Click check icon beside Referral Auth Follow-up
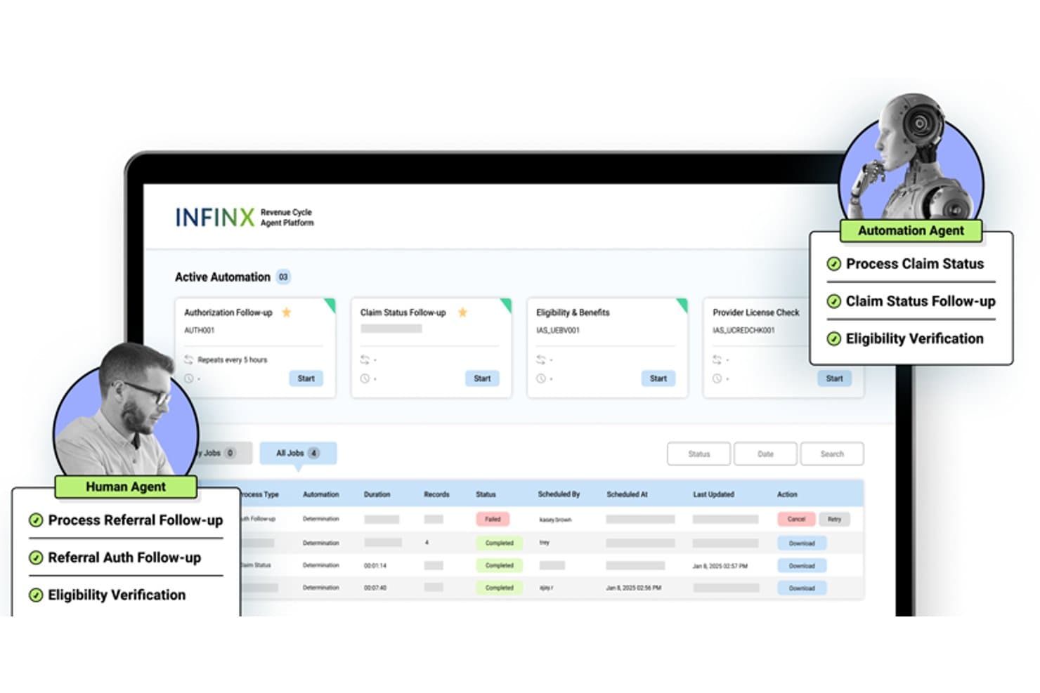This screenshot has width=1040, height=693. point(36,557)
